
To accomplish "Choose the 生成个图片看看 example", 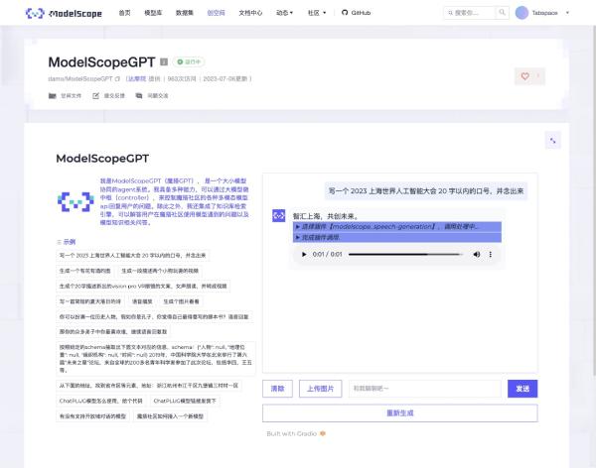I will click(x=182, y=301).
